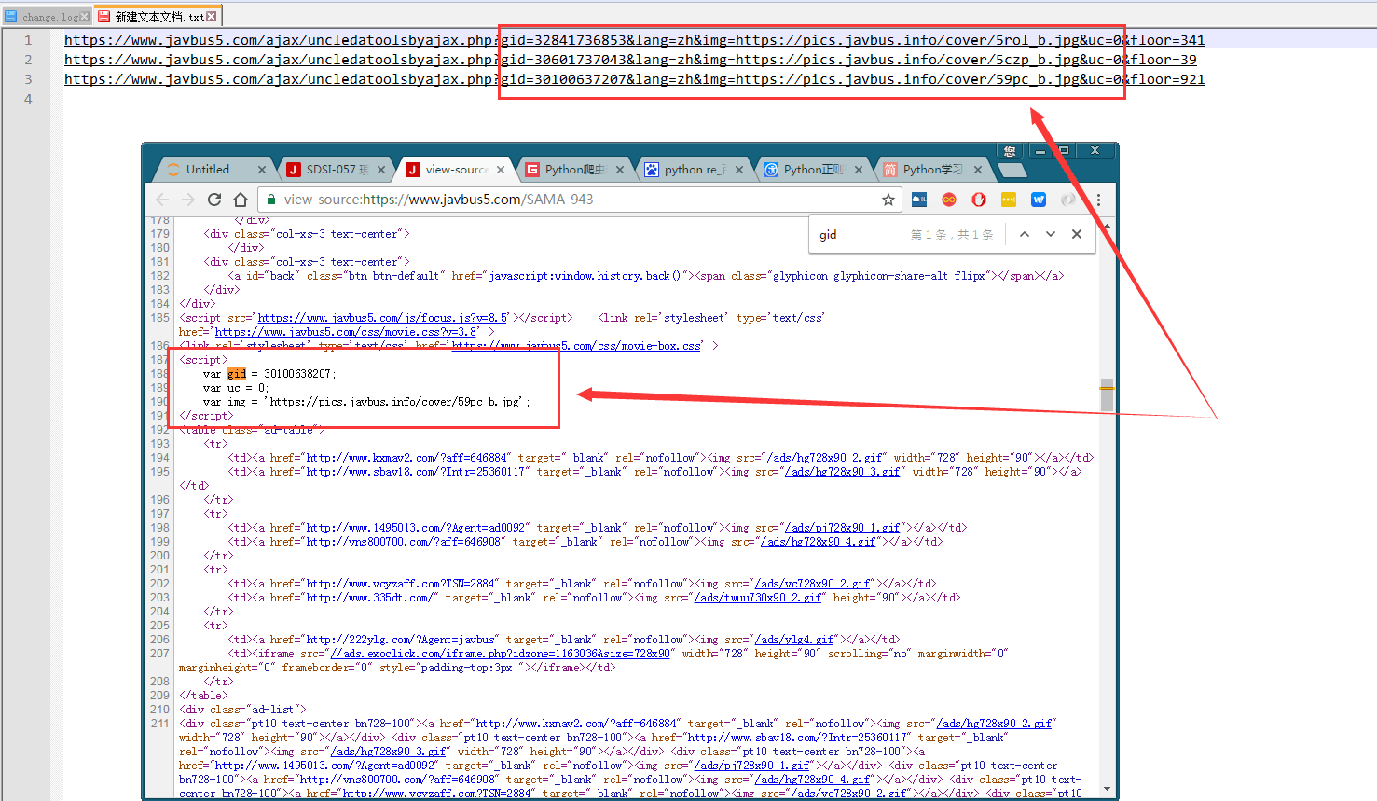Close the Untitled tab
This screenshot has height=801, width=1377.
[x=262, y=170]
